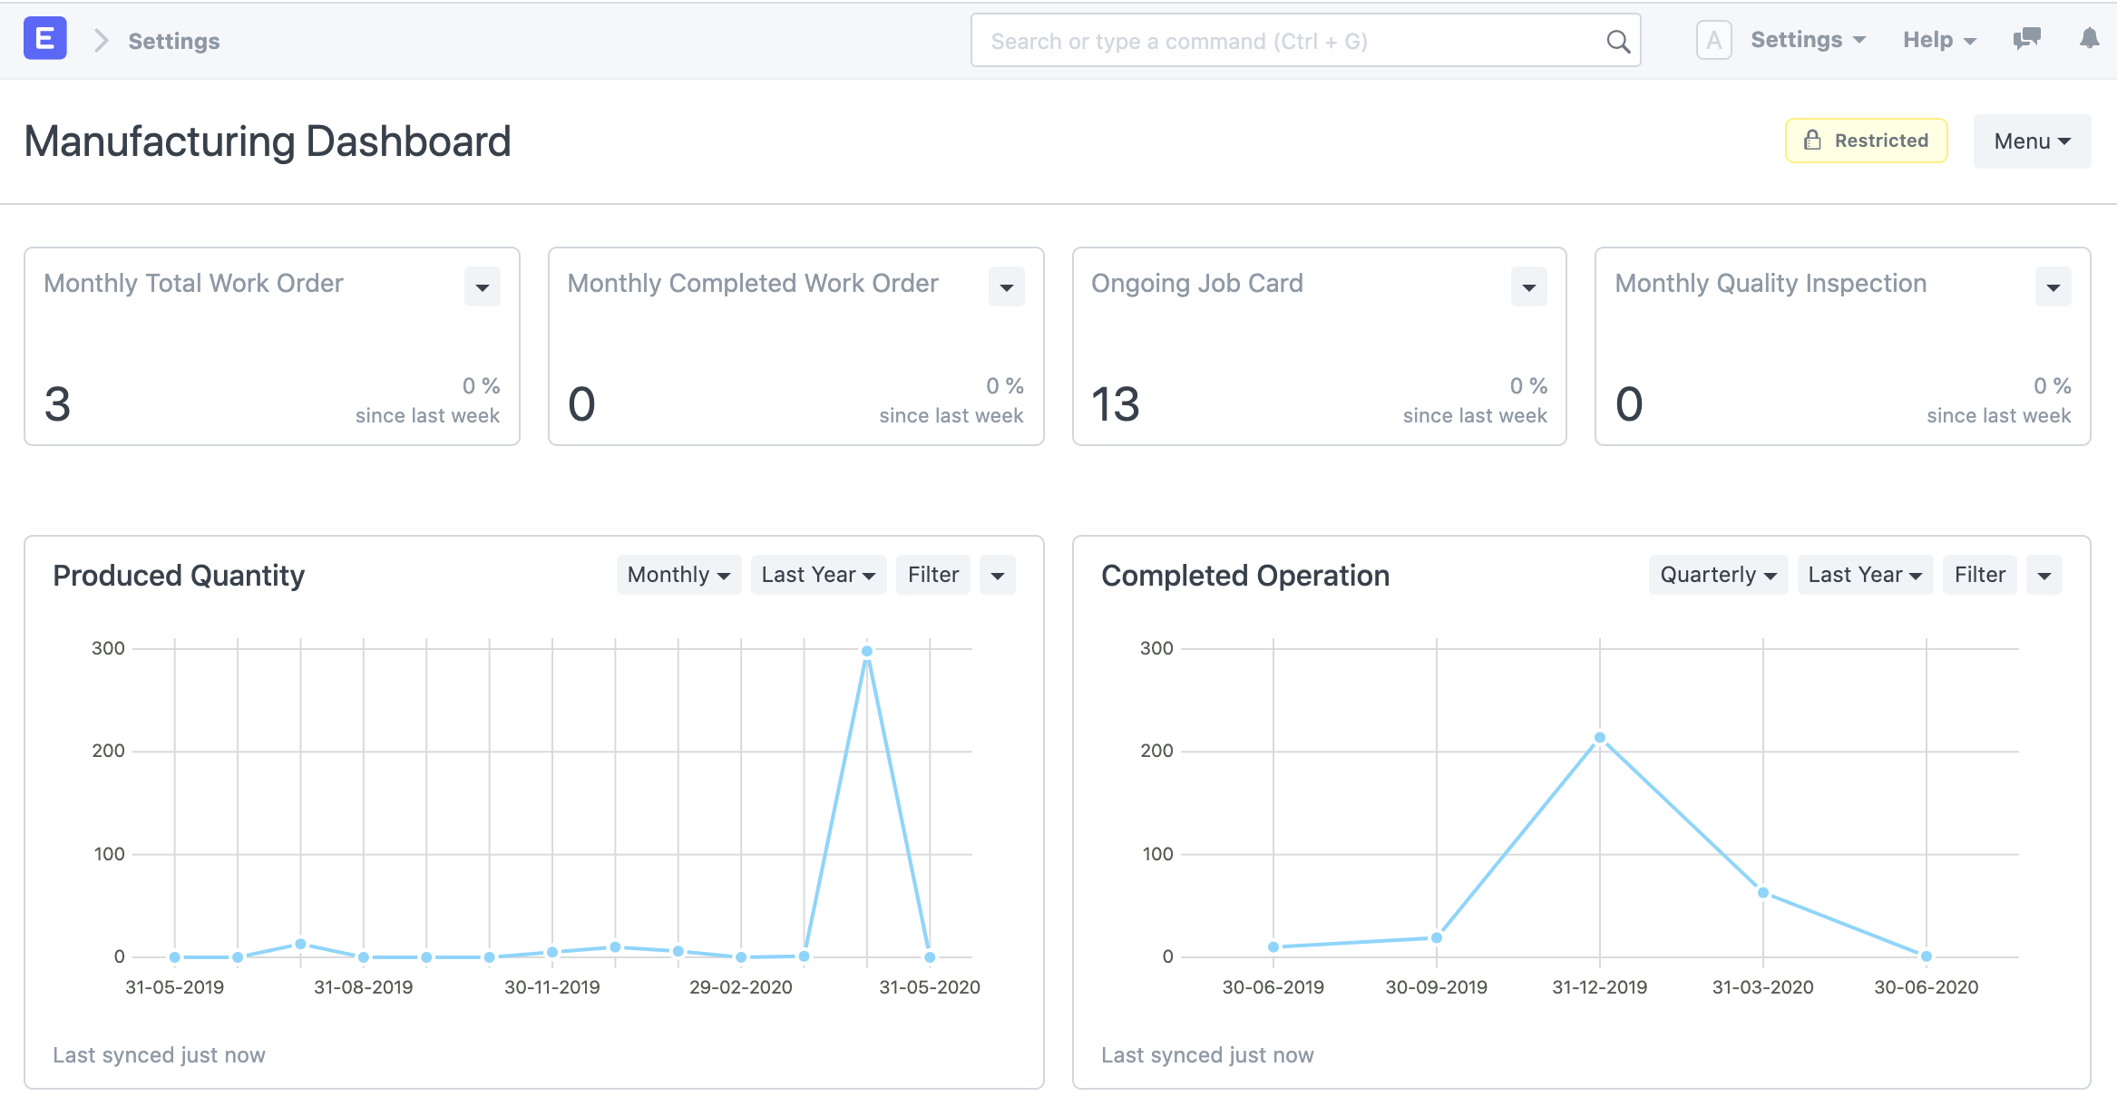Image resolution: width=2117 pixels, height=1106 pixels.
Task: Open the Ongoing Job Card dropdown arrow
Action: 1529,286
